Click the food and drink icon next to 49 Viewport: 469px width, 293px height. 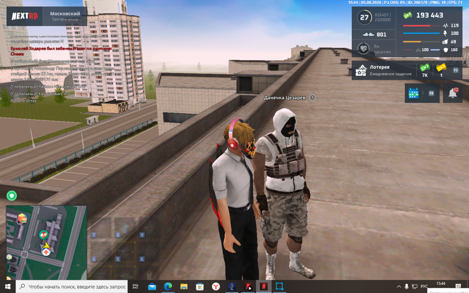pyautogui.click(x=445, y=42)
